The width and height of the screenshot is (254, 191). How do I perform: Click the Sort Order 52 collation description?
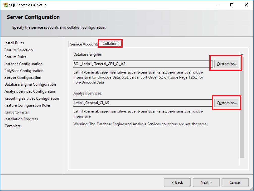coord(138,77)
